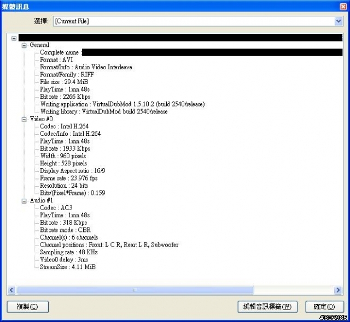Select Display Aspect ratio : 16/9 row
Image resolution: width=350 pixels, height=322 pixels.
pos(73,171)
